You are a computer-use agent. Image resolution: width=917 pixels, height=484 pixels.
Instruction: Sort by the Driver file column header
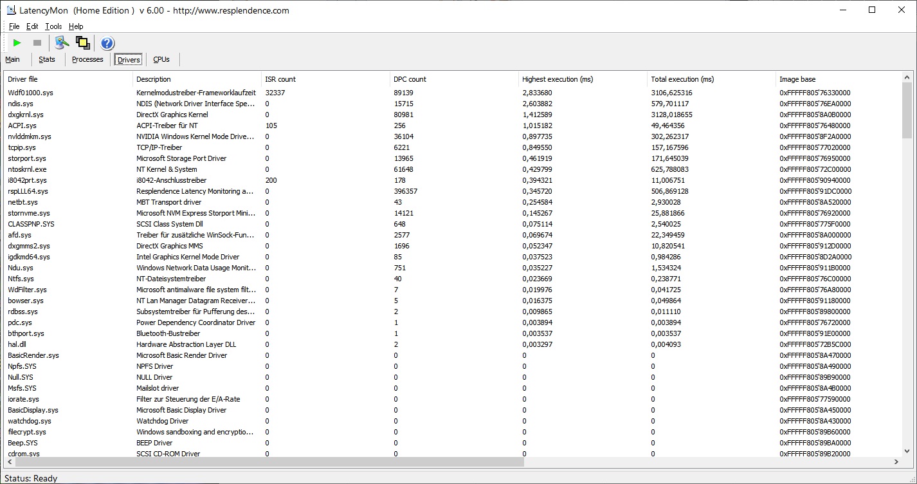[x=69, y=79]
